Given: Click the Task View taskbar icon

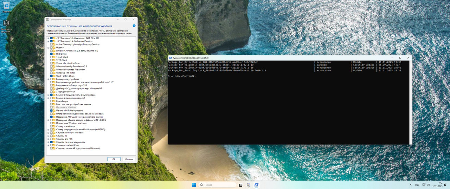Looking at the screenshot, I should [x=241, y=185].
